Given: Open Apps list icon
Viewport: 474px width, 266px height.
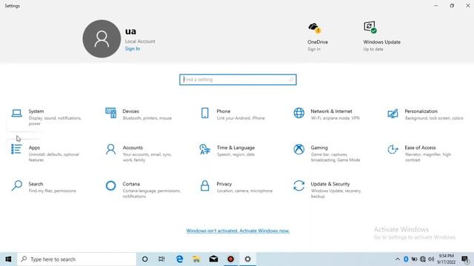Looking at the screenshot, I should point(16,149).
